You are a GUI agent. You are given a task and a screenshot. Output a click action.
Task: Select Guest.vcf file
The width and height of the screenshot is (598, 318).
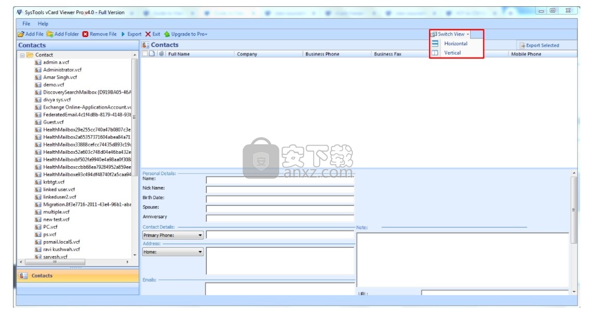[x=54, y=122]
